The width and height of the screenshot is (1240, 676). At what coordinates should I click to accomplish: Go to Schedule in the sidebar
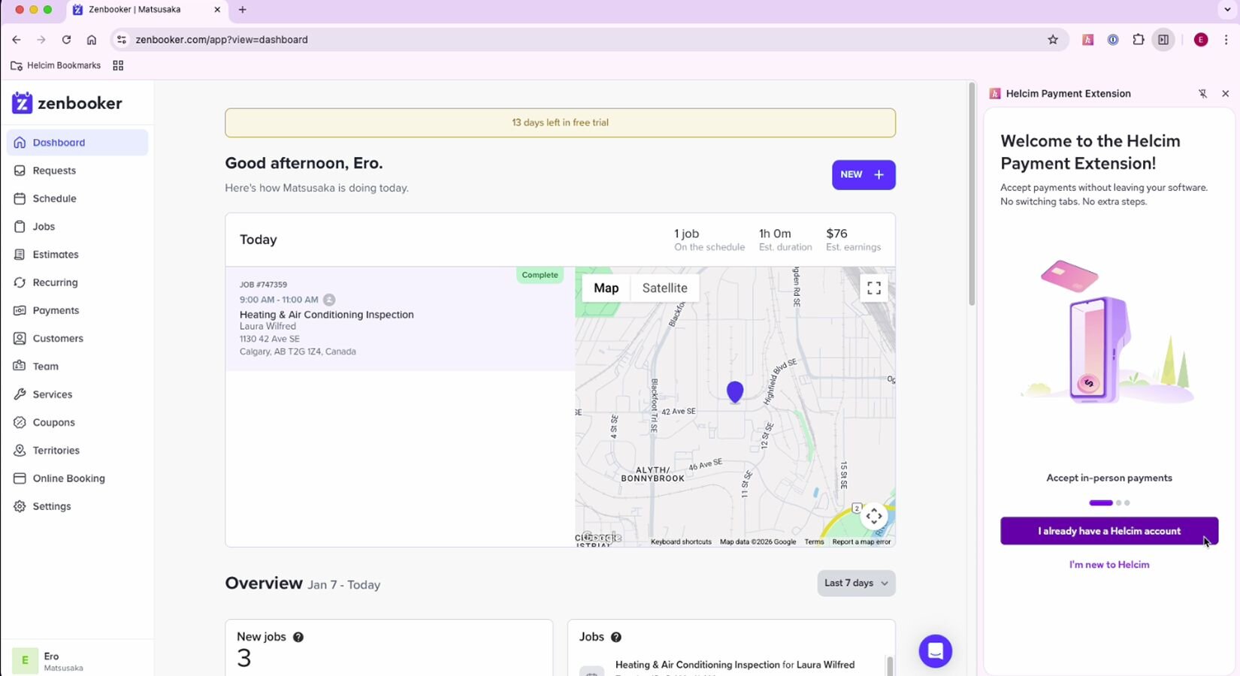[54, 199]
